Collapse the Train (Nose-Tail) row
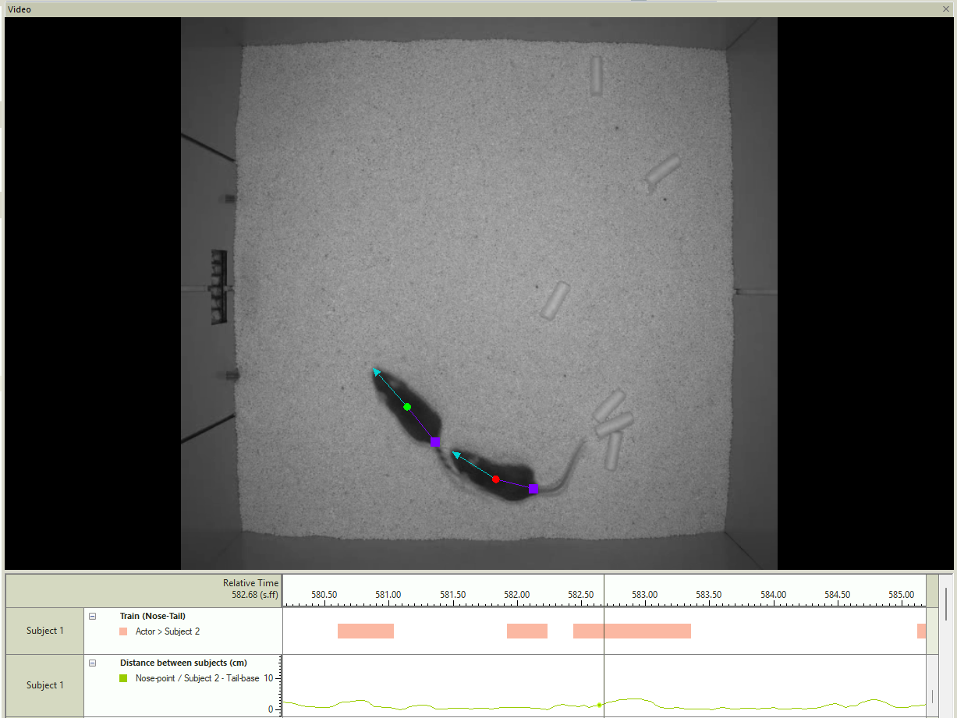 tap(92, 616)
